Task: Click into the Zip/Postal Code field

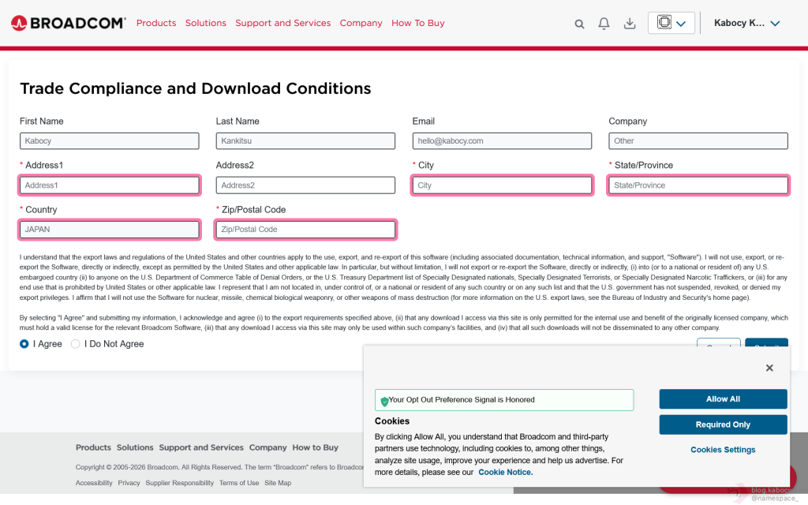Action: 305,230
